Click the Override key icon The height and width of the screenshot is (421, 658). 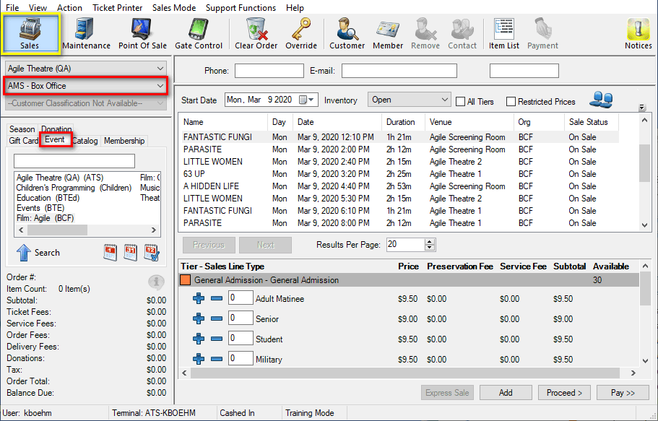pyautogui.click(x=301, y=34)
